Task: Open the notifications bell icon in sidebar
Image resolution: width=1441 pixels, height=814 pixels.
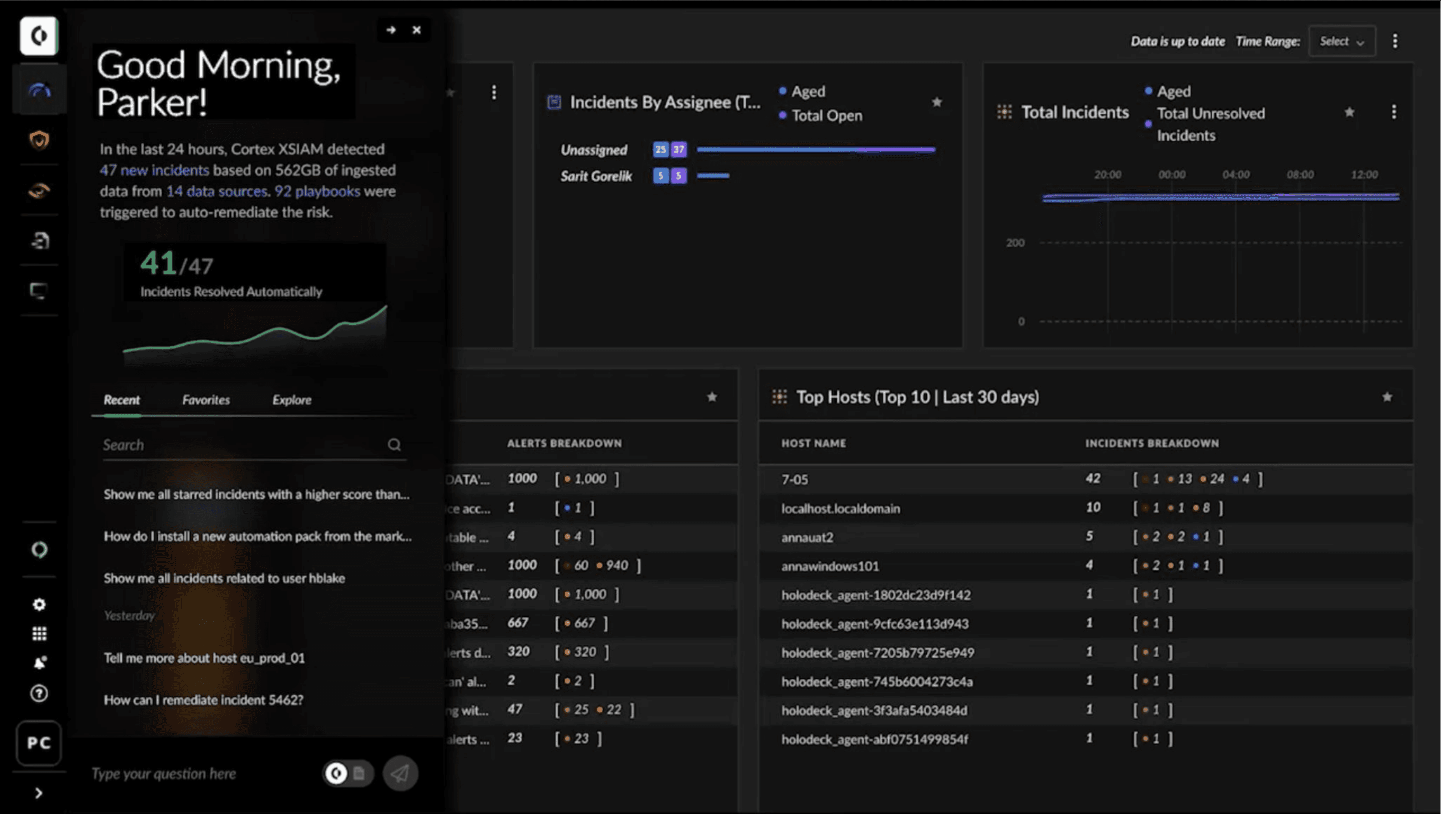Action: [39, 663]
